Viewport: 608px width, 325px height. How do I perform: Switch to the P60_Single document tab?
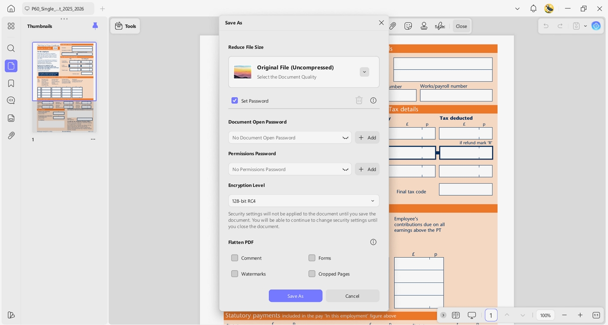(x=58, y=8)
